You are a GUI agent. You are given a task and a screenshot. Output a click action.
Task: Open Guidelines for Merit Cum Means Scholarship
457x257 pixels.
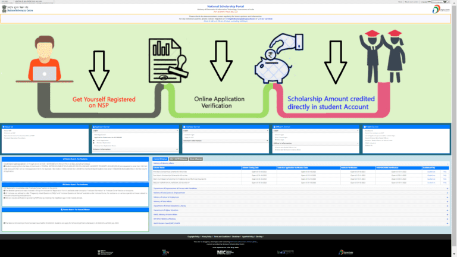pos(431,179)
